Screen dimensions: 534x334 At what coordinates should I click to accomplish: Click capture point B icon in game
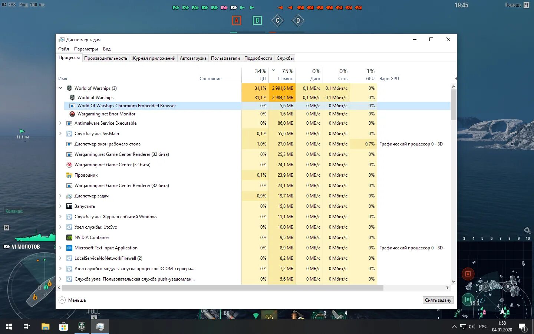257,20
